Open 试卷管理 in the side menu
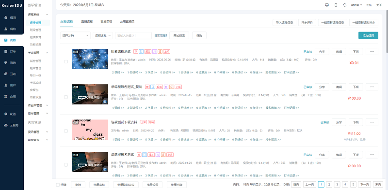Image resolution: width=388 pixels, height=190 pixels. [35, 61]
